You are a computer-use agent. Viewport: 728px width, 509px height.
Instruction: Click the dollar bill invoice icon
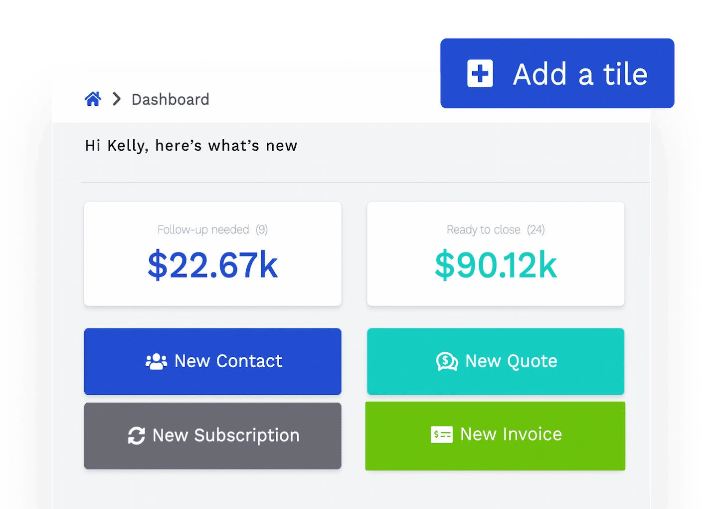click(x=441, y=435)
